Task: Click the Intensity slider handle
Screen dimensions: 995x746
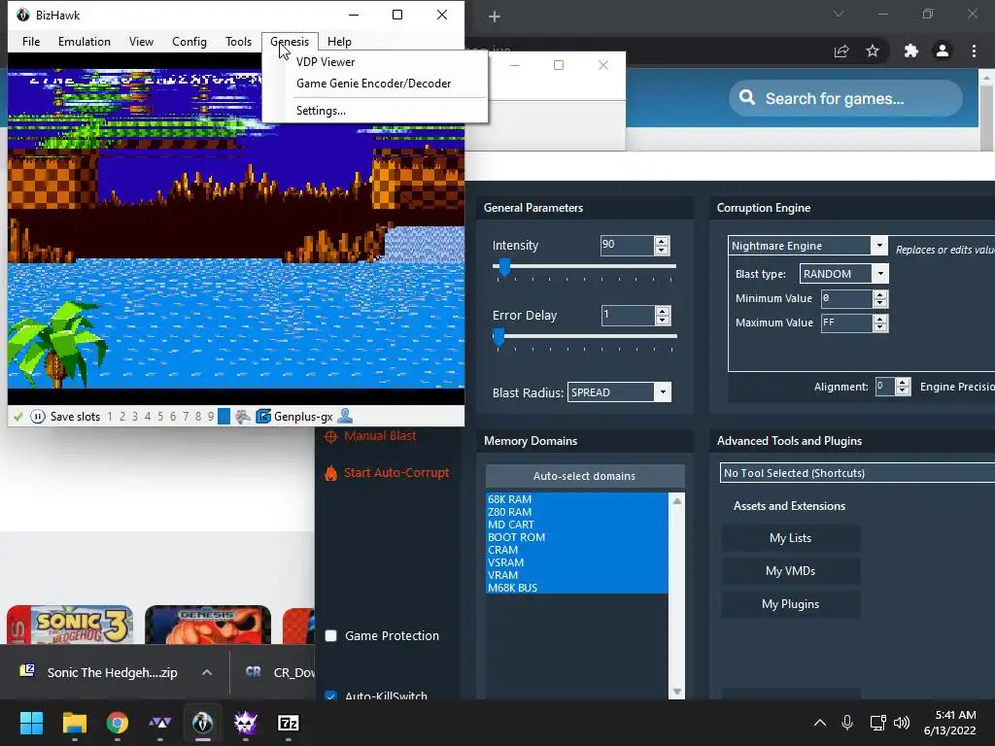Action: (x=504, y=267)
